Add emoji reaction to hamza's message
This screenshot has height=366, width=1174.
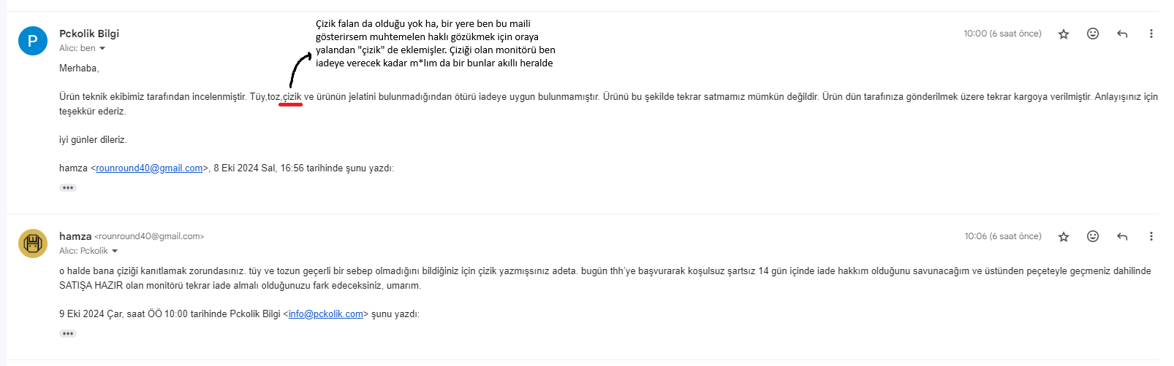[1093, 236]
